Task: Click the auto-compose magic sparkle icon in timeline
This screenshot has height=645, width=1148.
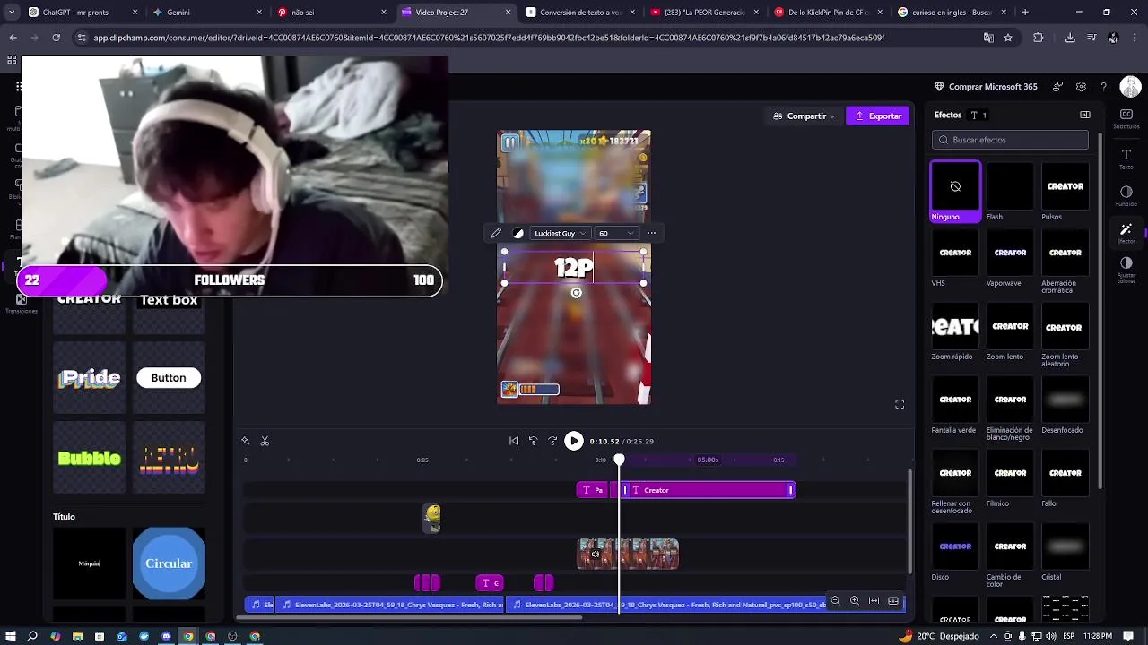Action: [246, 441]
